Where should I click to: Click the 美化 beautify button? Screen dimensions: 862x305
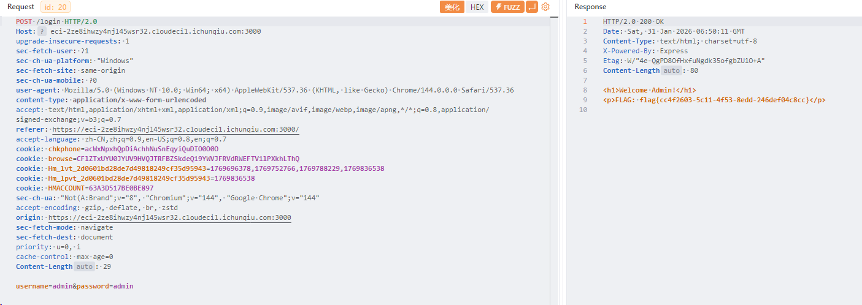452,7
